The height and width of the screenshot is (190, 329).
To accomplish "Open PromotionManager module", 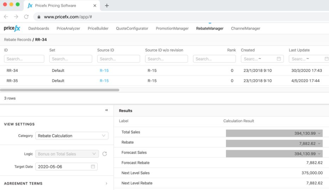I will tap(172, 28).
